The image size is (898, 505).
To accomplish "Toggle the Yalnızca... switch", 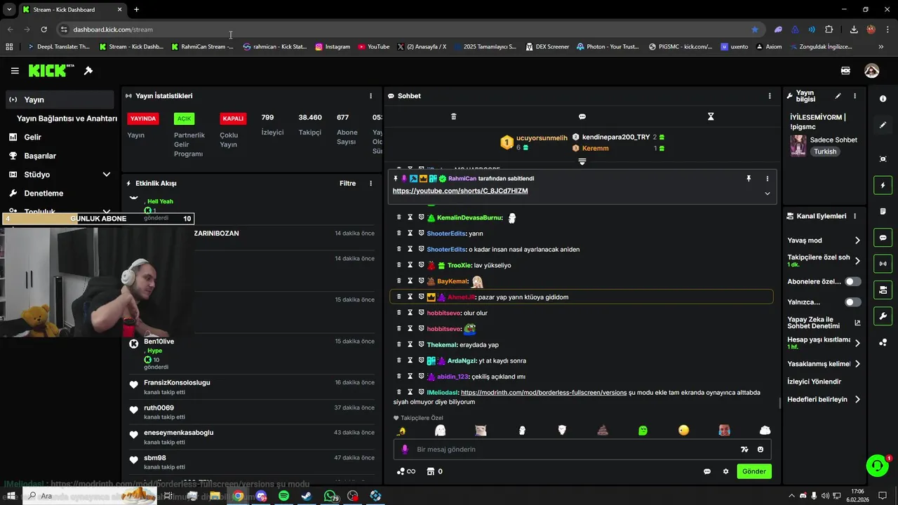I will point(852,302).
